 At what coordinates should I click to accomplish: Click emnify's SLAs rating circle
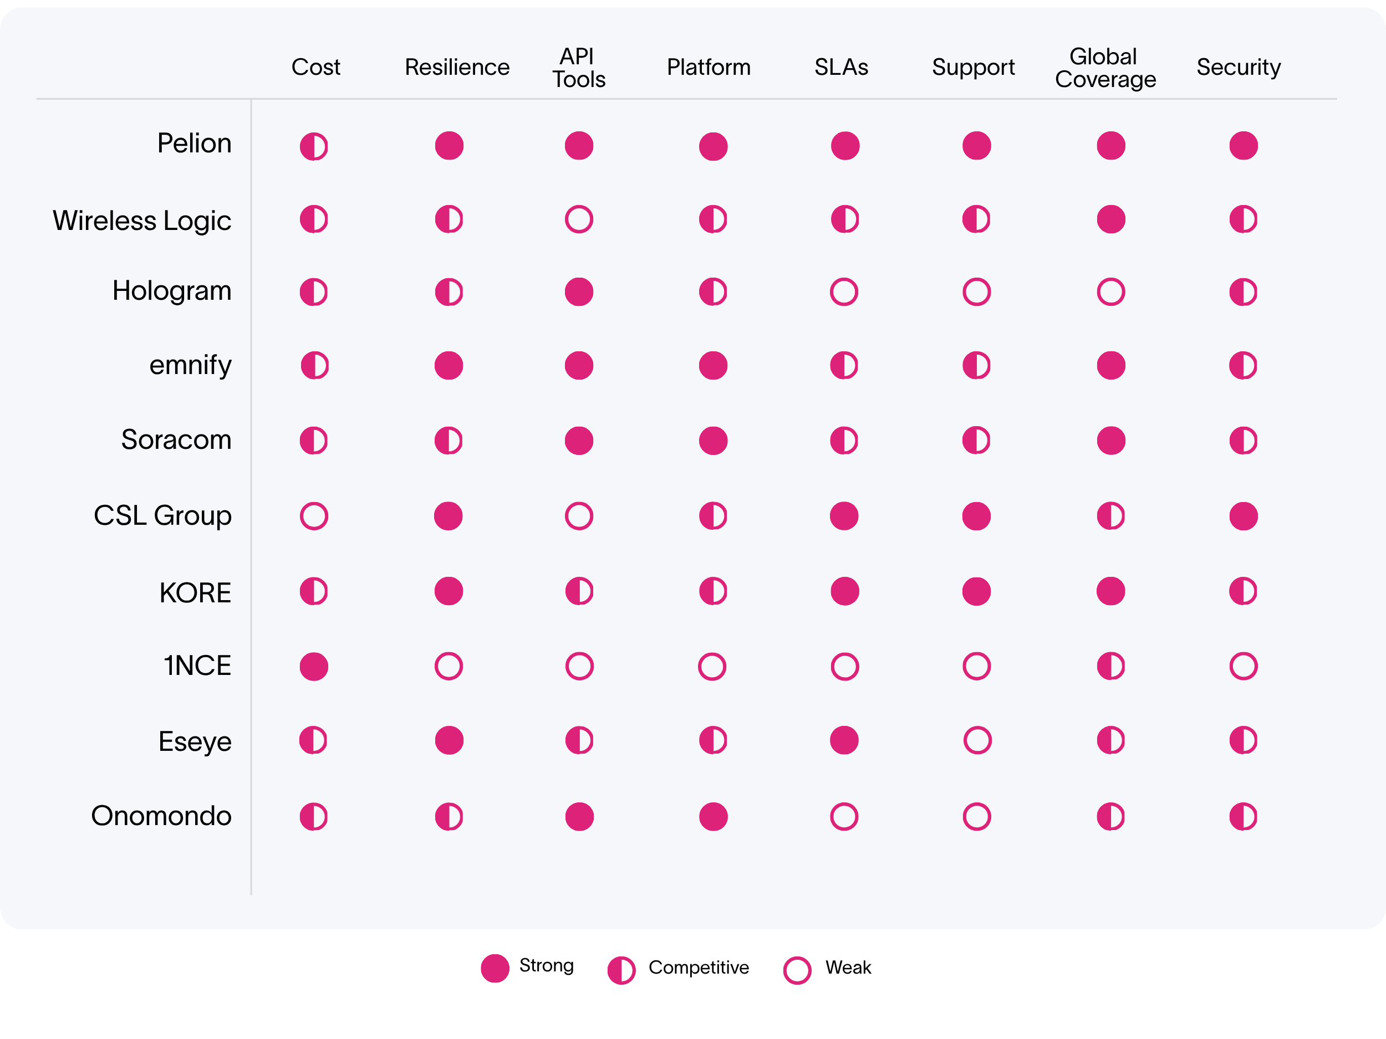[x=844, y=366]
